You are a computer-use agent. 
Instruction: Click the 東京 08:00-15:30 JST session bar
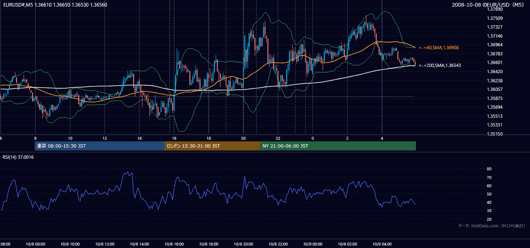pyautogui.click(x=100, y=146)
